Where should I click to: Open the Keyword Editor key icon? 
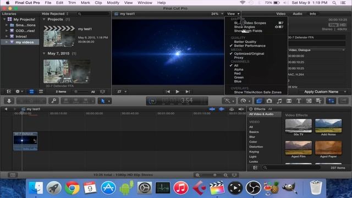(53, 101)
